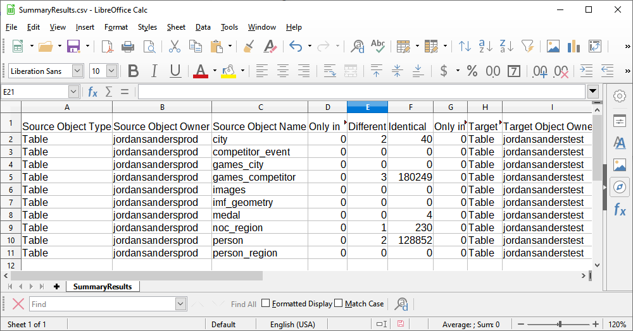Screen dimensions: 633x331
Task: Apply bold formatting
Action: point(133,71)
